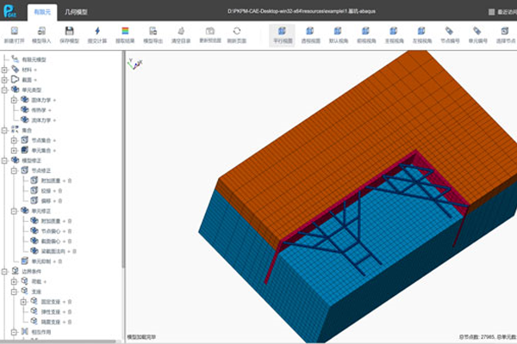Click the tree panel vertical scrollbar
The image size is (517, 344).
coord(122,172)
